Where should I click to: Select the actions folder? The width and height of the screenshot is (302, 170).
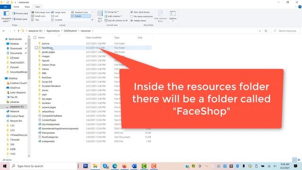(46, 43)
